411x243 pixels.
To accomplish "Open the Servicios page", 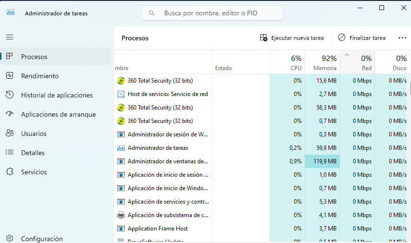I will [56, 172].
